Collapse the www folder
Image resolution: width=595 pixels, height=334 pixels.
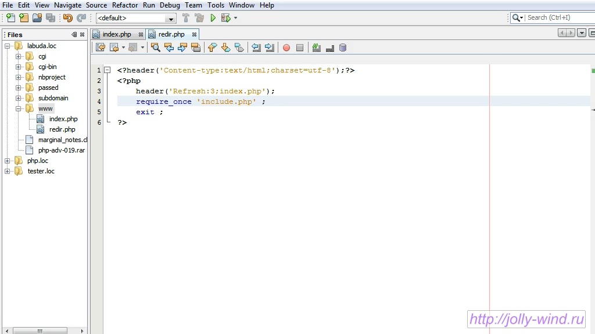pyautogui.click(x=18, y=108)
